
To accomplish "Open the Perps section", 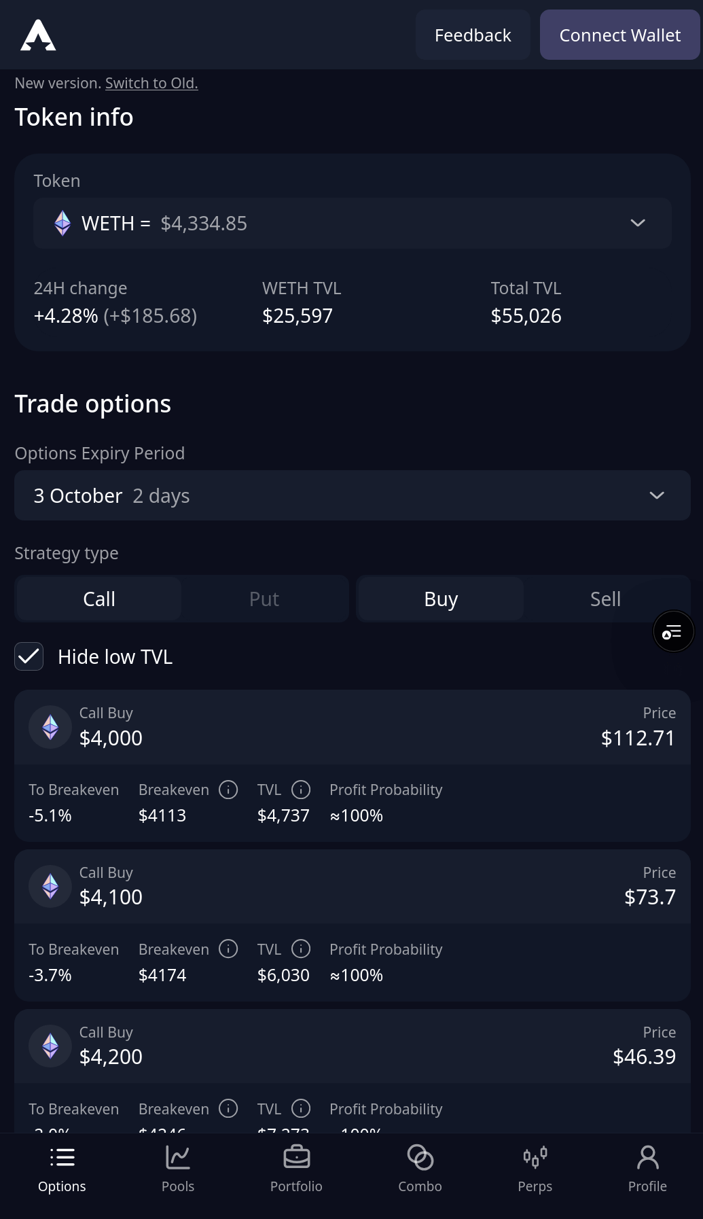I will [535, 1167].
